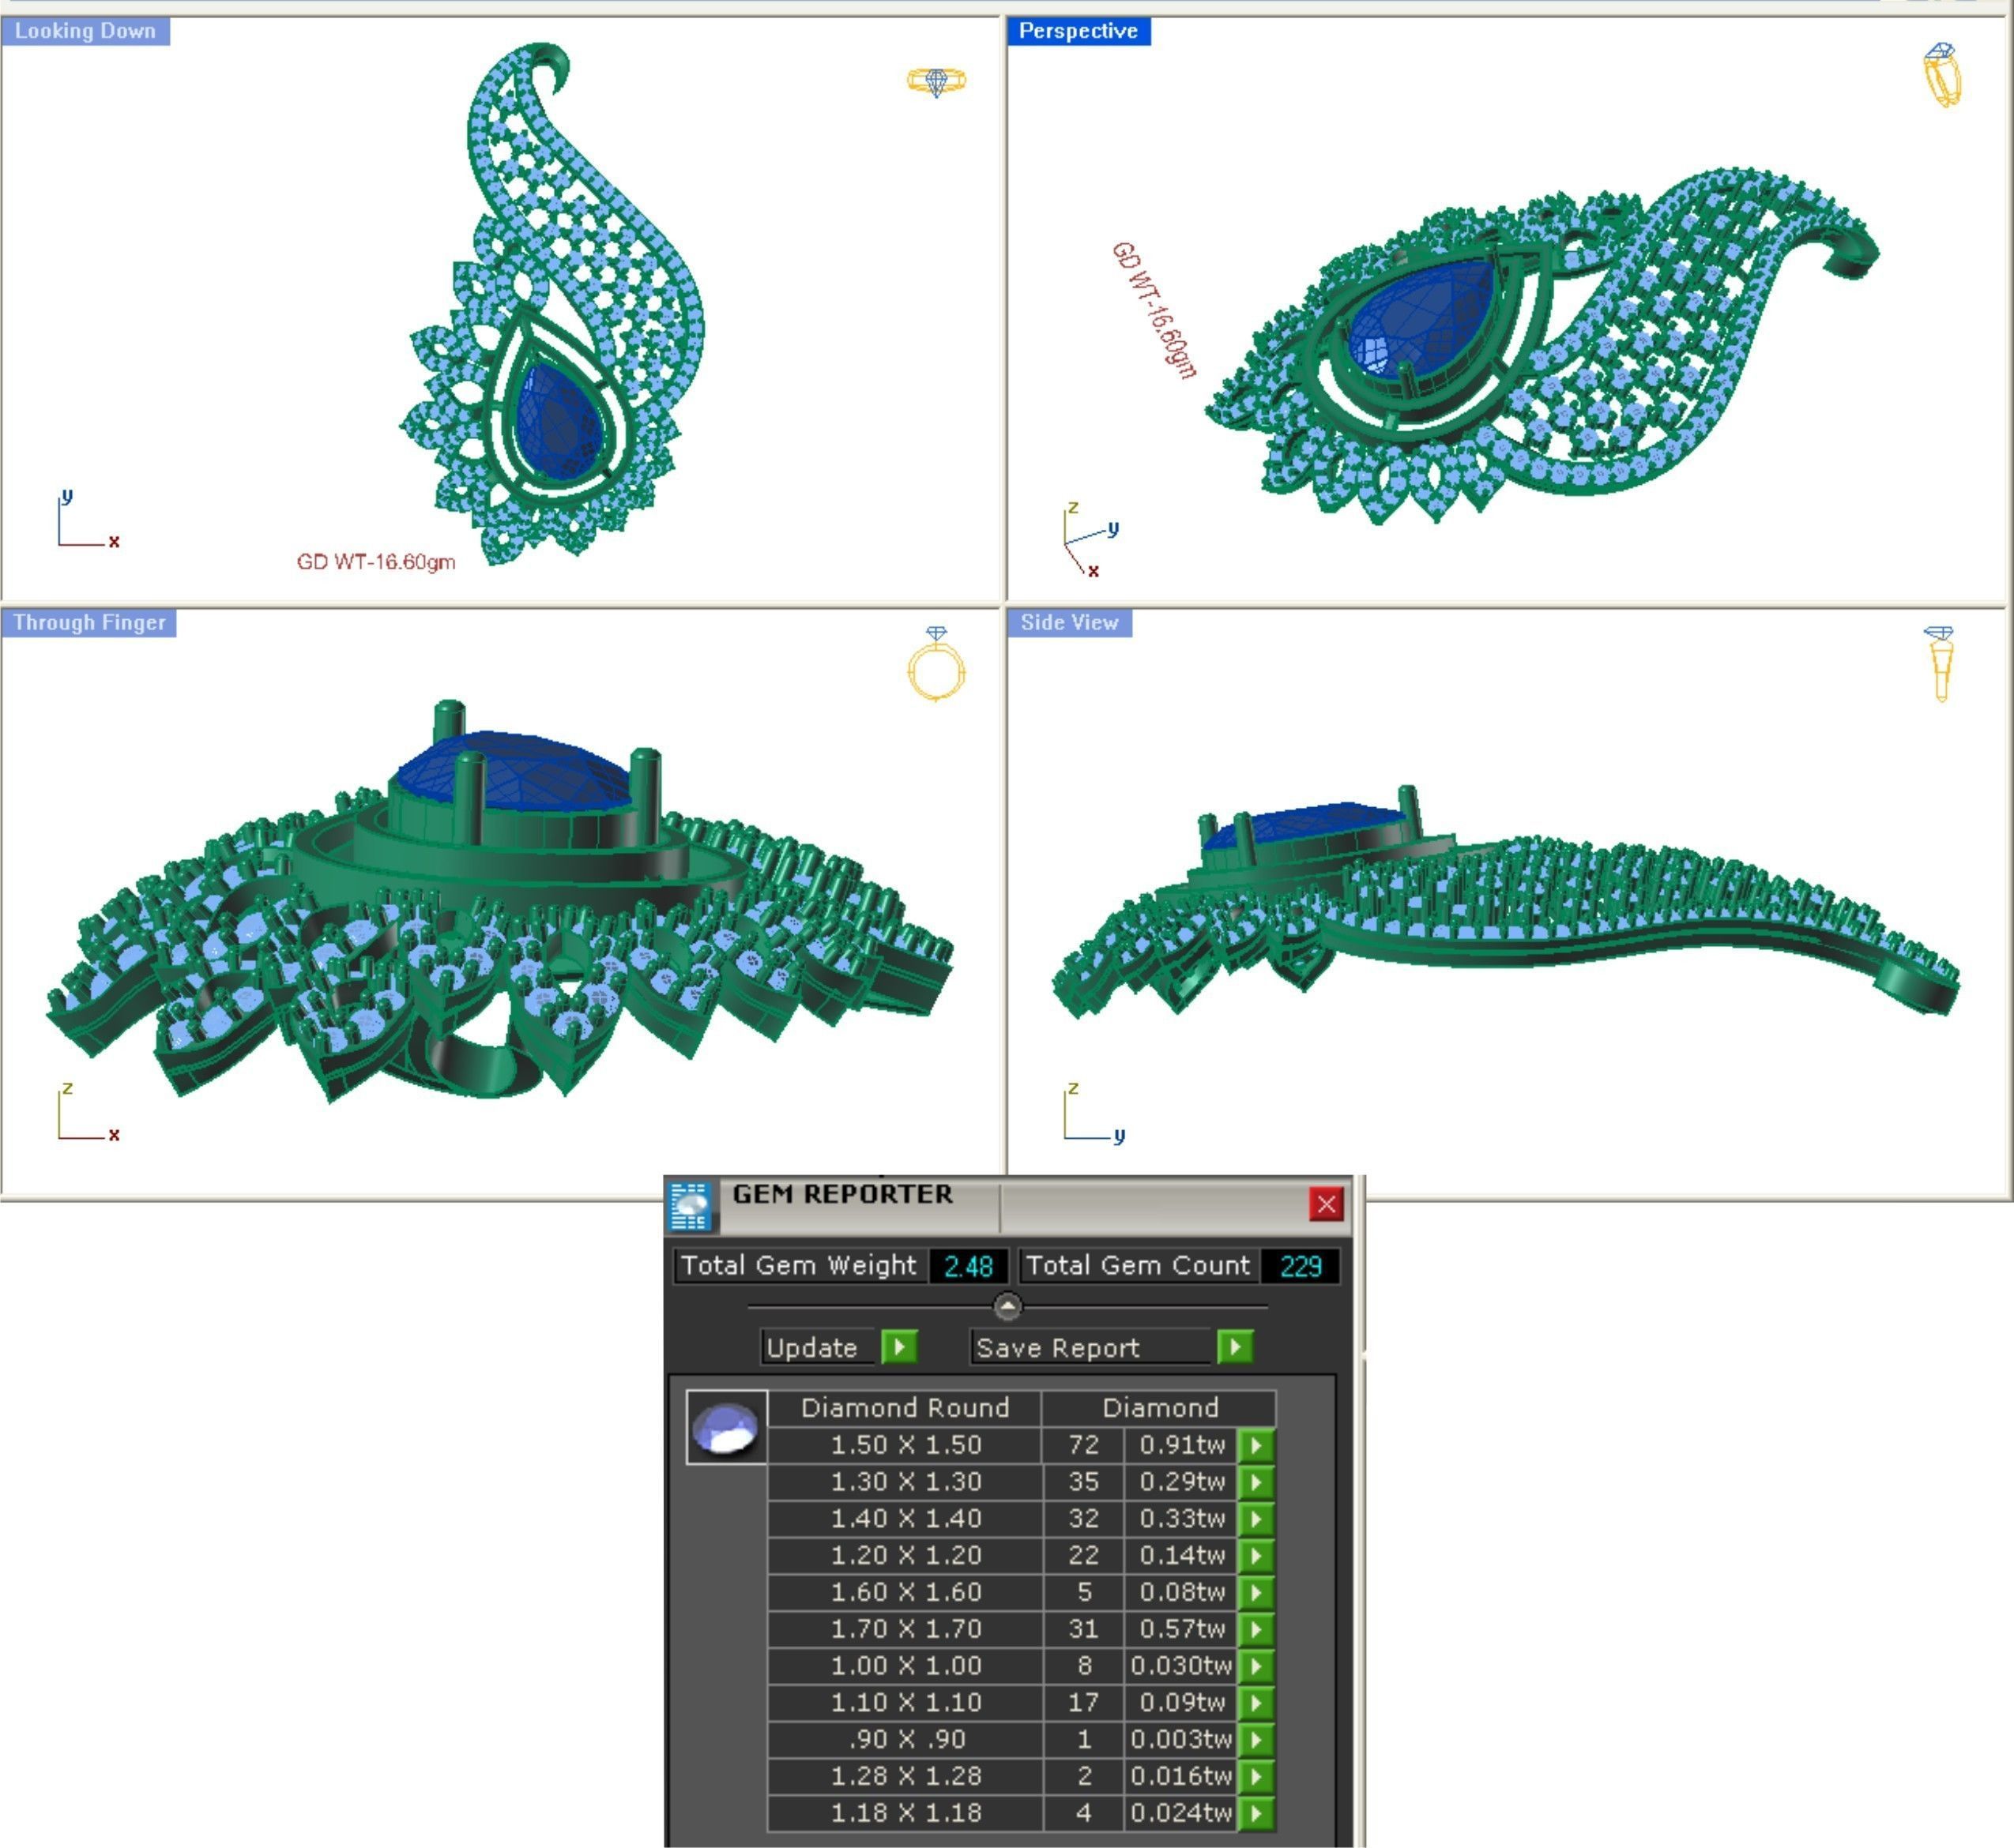Click green arrow for .90 X .90 row

(x=1255, y=1739)
